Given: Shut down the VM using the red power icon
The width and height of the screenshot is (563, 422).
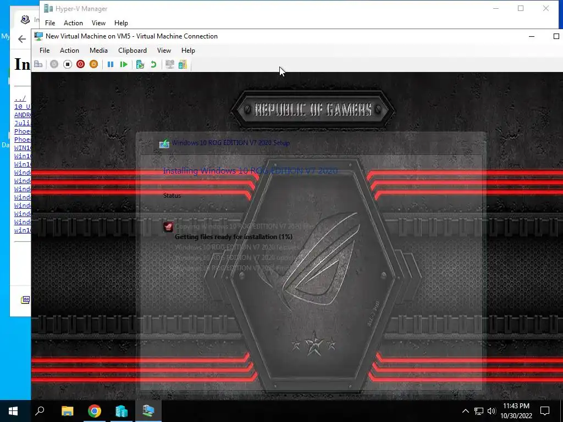Looking at the screenshot, I should pyautogui.click(x=80, y=64).
